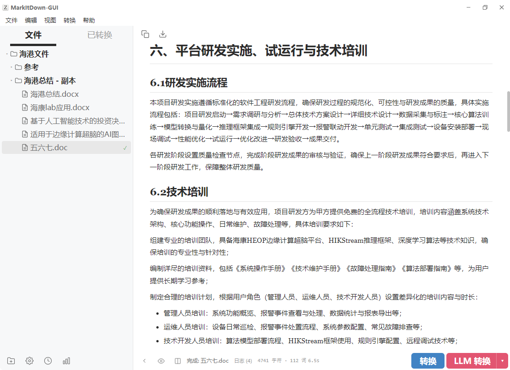This screenshot has height=370, width=510.
Task: Open conversion history clock icon
Action: (48, 361)
